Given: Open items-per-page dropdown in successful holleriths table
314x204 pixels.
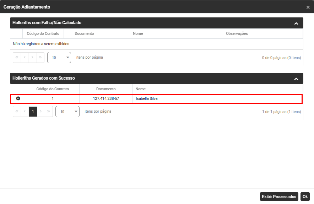Looking at the screenshot, I should pos(67,112).
